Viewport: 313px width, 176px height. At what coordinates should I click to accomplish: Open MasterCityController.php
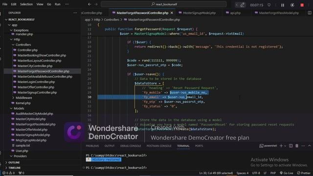click(x=35, y=66)
